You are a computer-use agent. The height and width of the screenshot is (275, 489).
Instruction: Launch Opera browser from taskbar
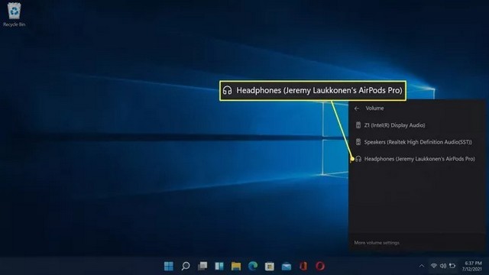pos(320,266)
